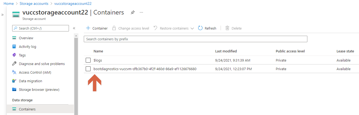
Task: Click Delete in toolbar
Action: pos(234,28)
